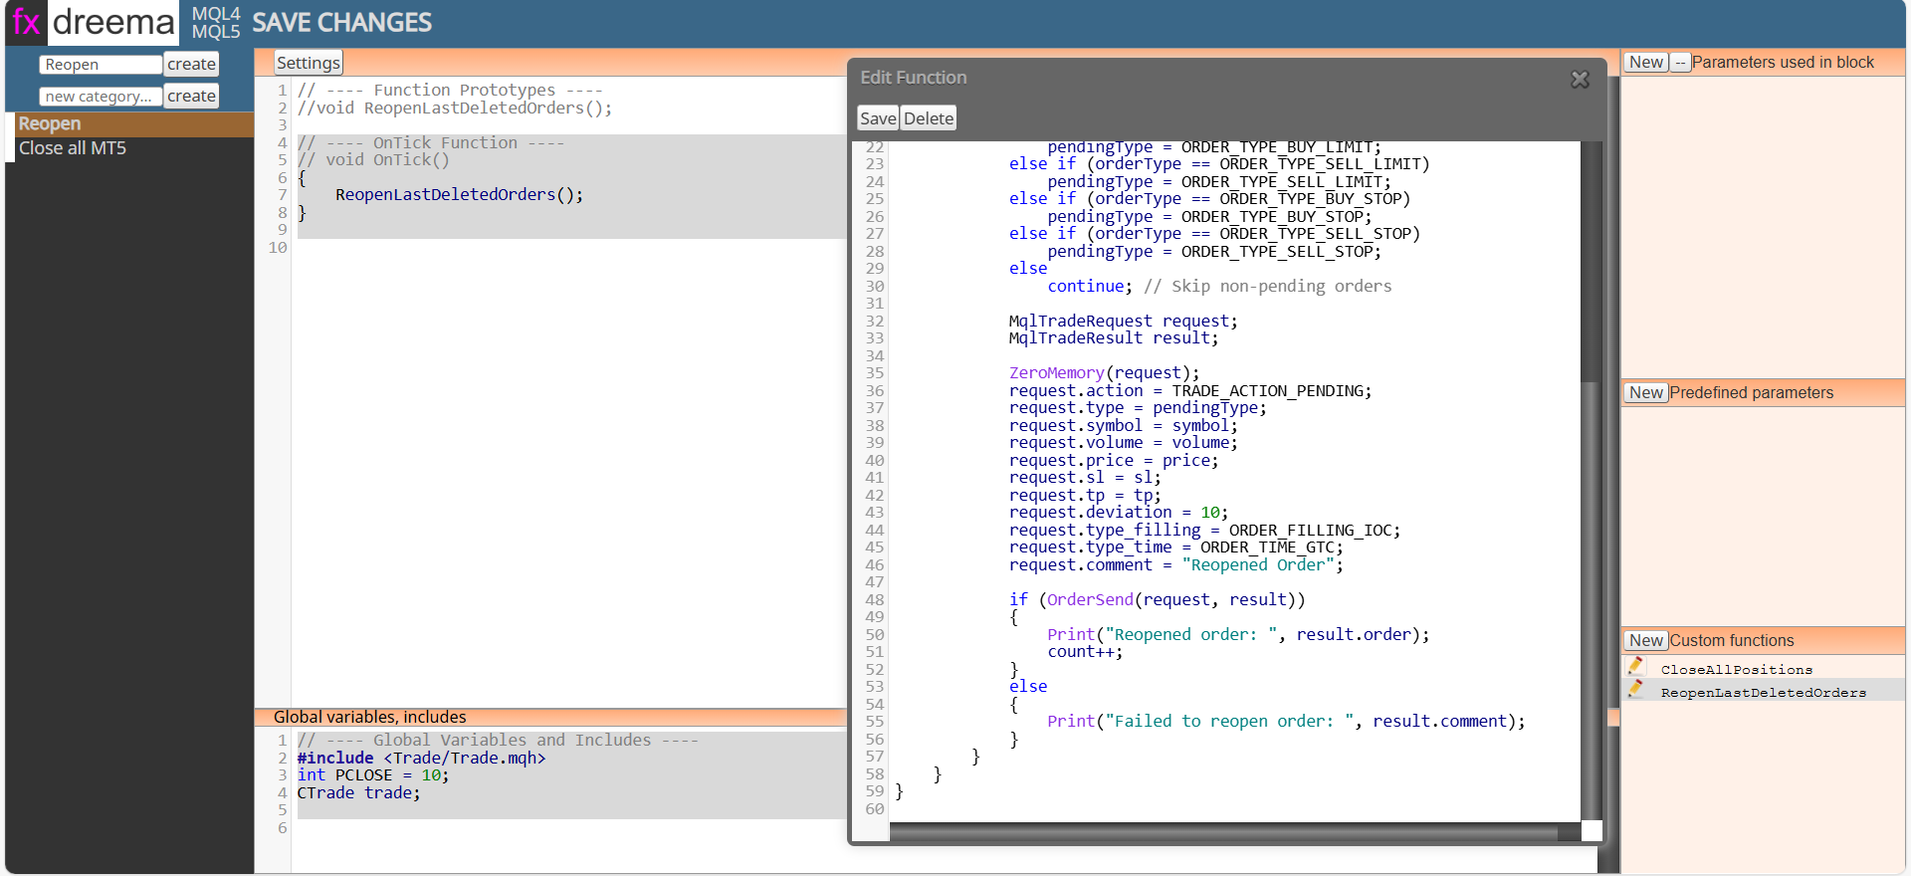1911x876 pixels.
Task: Add New predefined parameter
Action: point(1646,392)
